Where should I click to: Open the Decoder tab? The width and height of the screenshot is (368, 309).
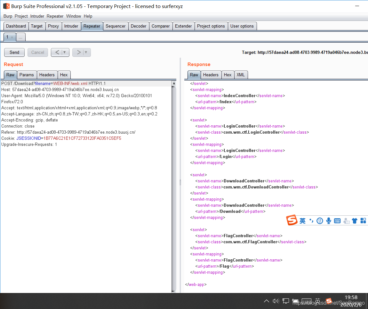pyautogui.click(x=139, y=26)
